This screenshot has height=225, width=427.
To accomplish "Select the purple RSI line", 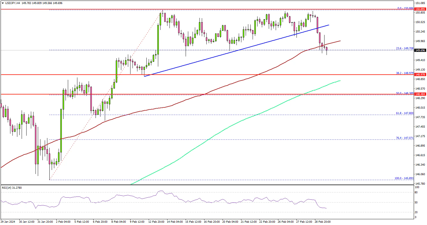I will click(202, 201).
